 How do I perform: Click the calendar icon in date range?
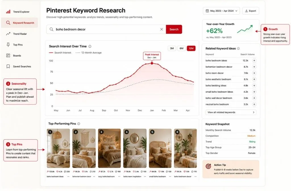click(207, 11)
